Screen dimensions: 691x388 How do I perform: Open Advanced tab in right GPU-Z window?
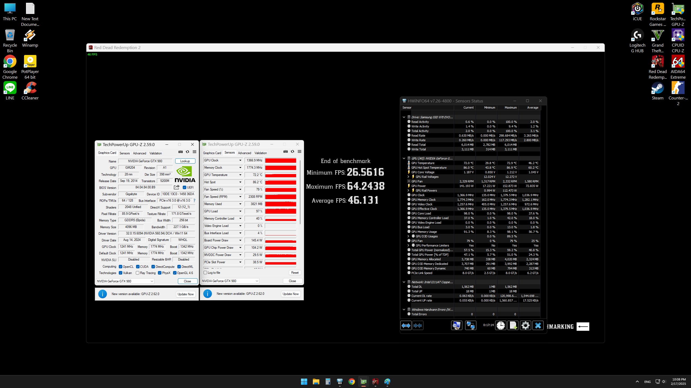[x=245, y=153]
